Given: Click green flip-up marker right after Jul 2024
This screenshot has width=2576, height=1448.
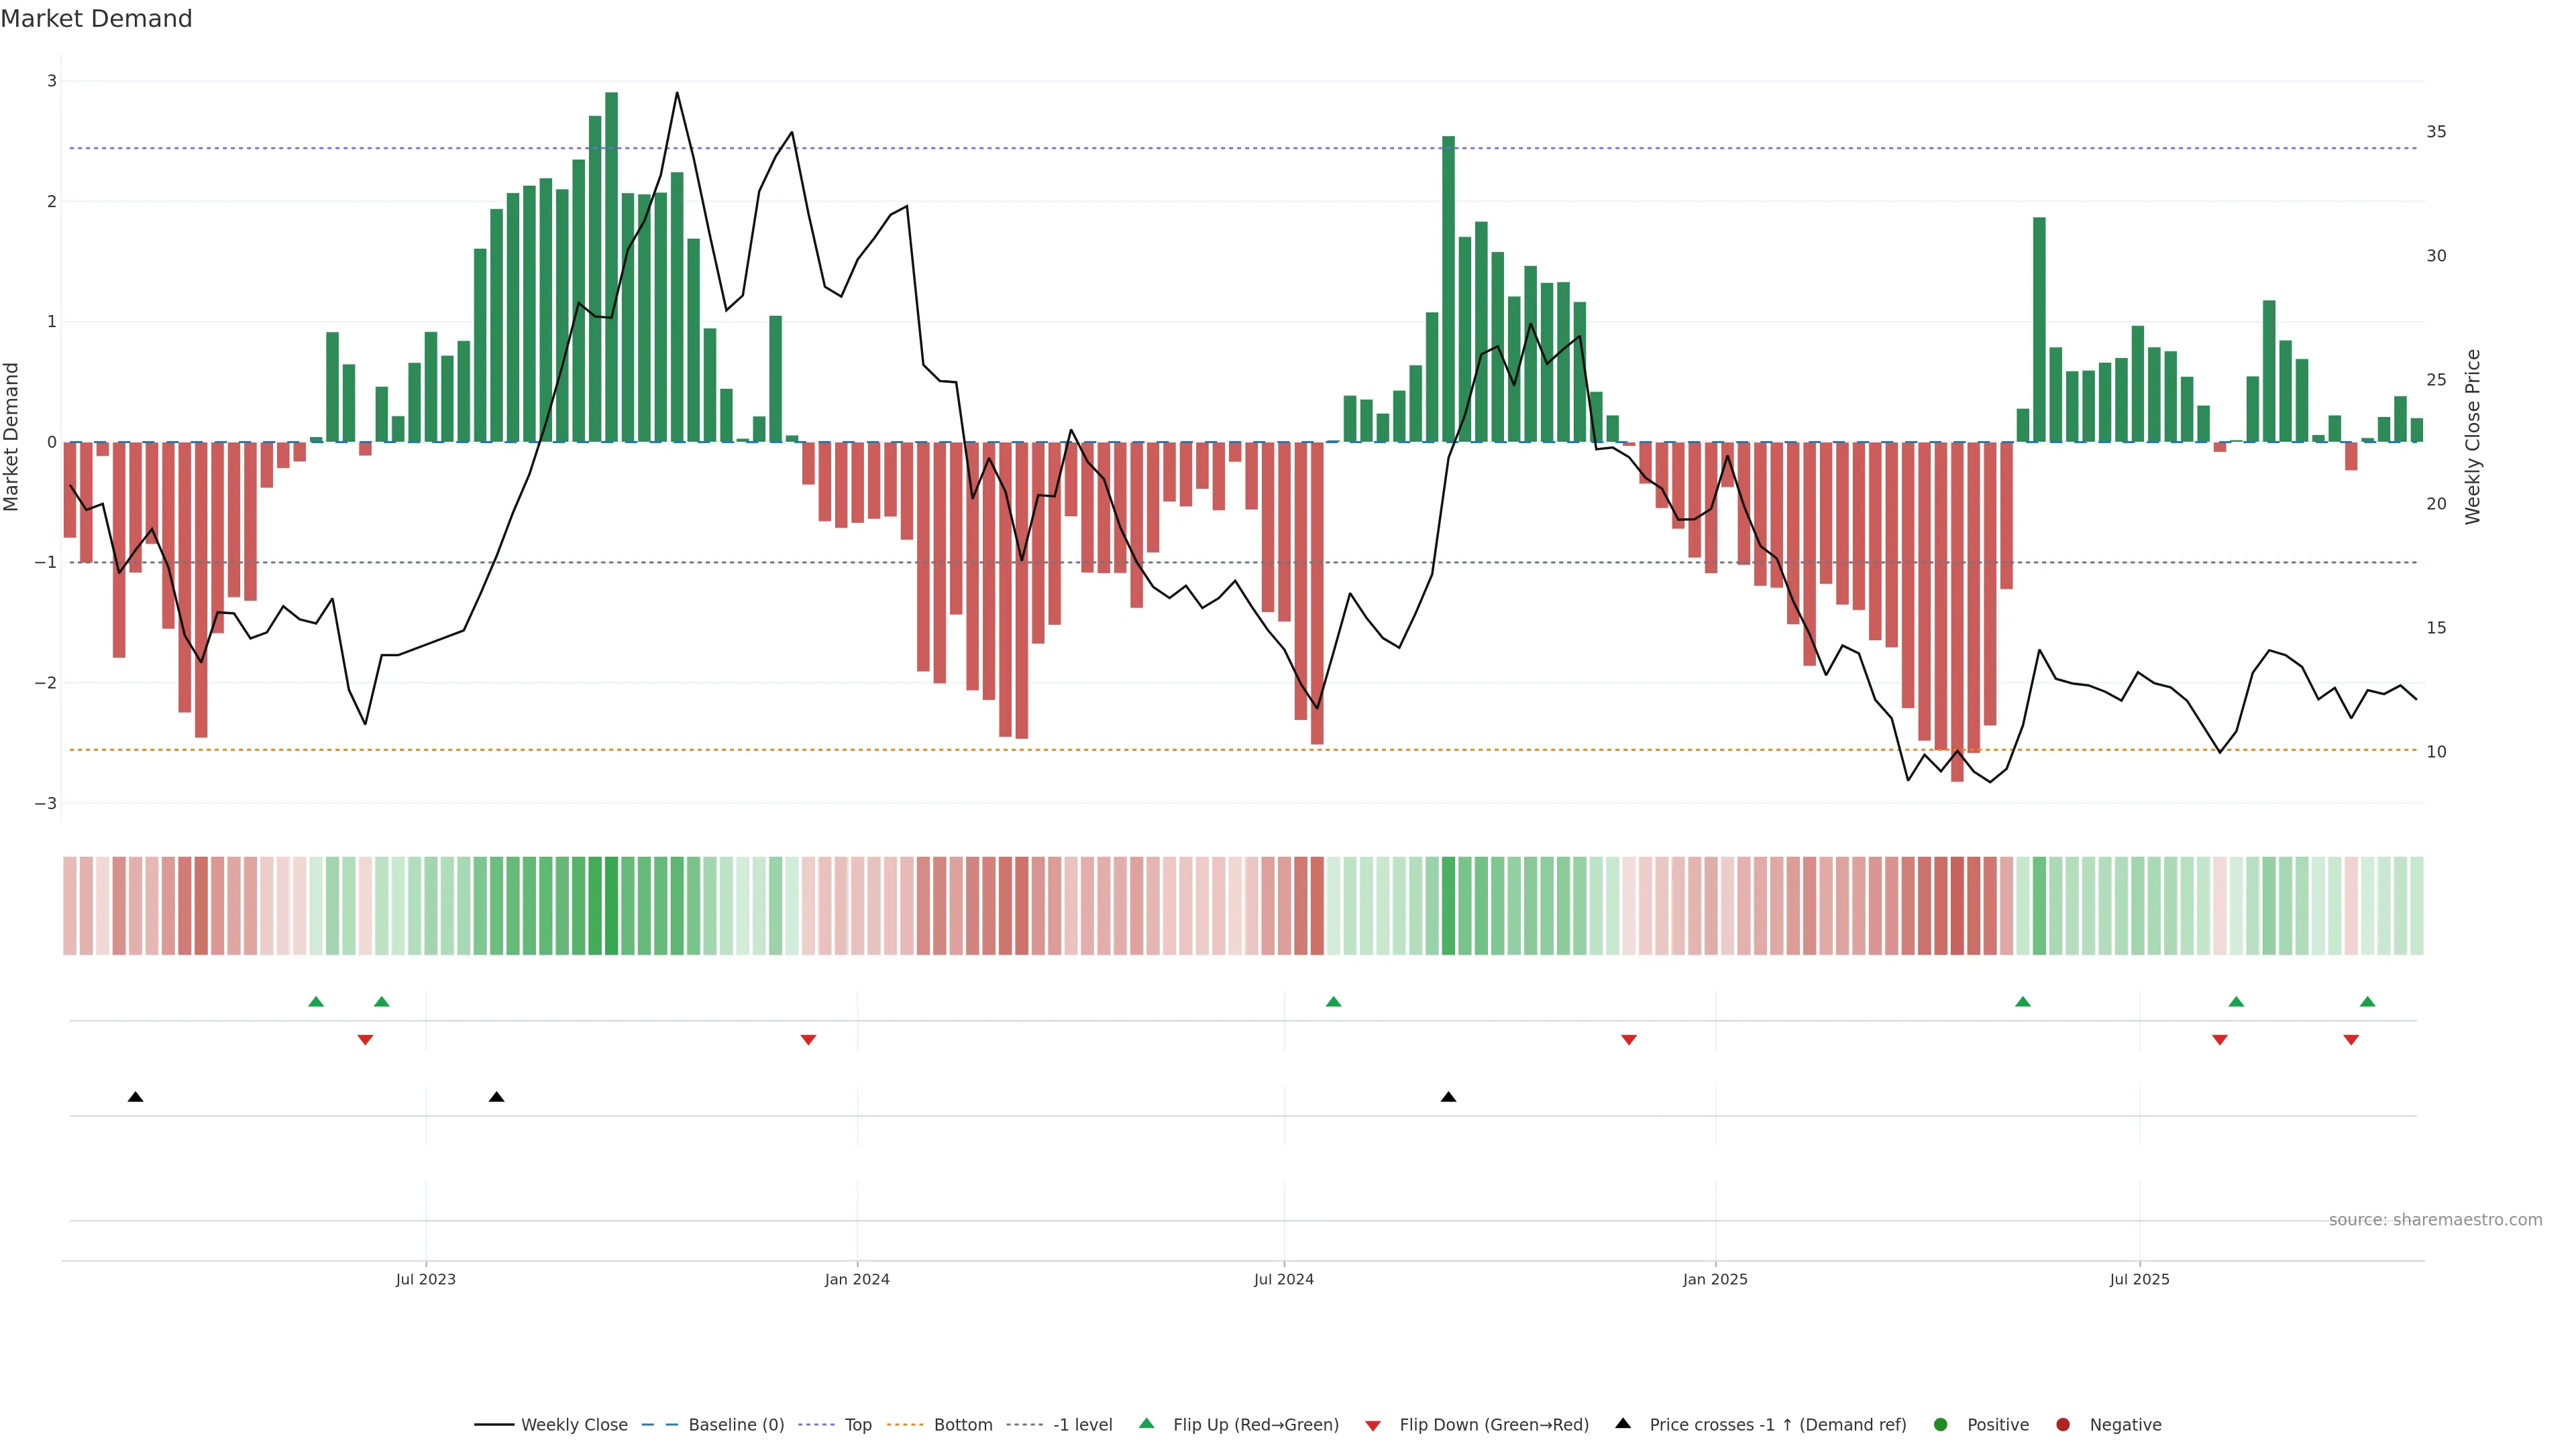Looking at the screenshot, I should point(1333,1002).
